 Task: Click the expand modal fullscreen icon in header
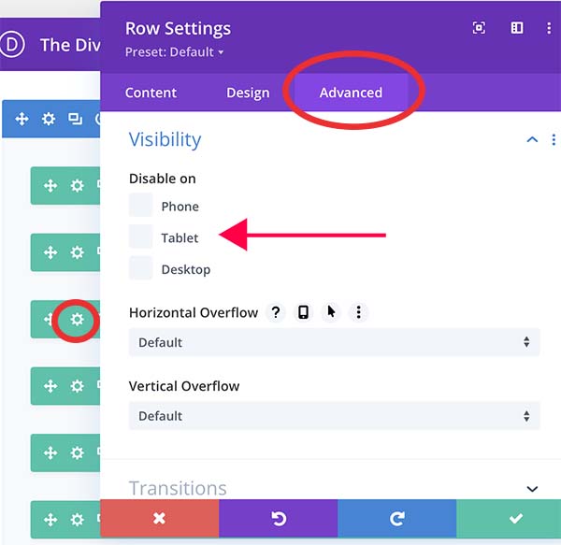479,28
